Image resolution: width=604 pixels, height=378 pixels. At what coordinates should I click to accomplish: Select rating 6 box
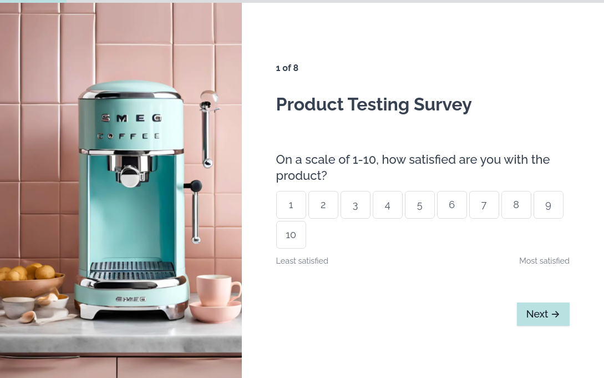click(x=452, y=205)
